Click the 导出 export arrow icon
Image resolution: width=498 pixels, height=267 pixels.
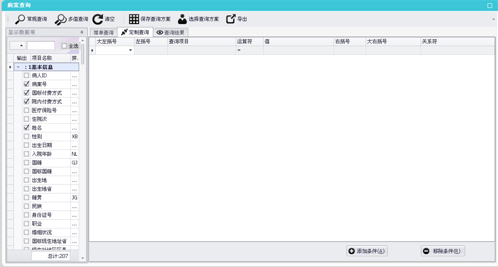tap(231, 19)
